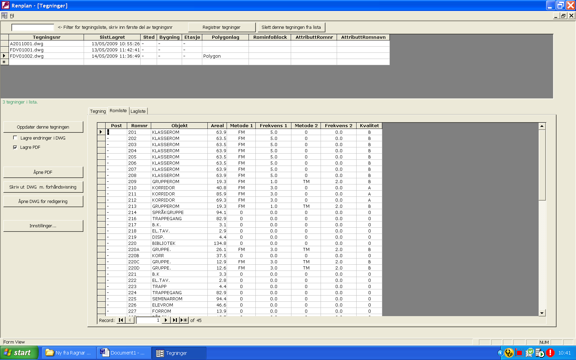The width and height of the screenshot is (576, 360).
Task: Click the 85.9 areal cell for room 211
Action: [x=217, y=194]
